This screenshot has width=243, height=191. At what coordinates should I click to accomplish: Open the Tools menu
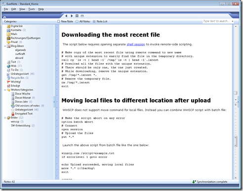coord(32,9)
